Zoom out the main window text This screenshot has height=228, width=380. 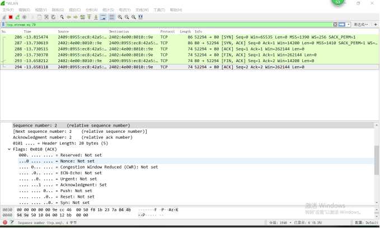coord(126,17)
